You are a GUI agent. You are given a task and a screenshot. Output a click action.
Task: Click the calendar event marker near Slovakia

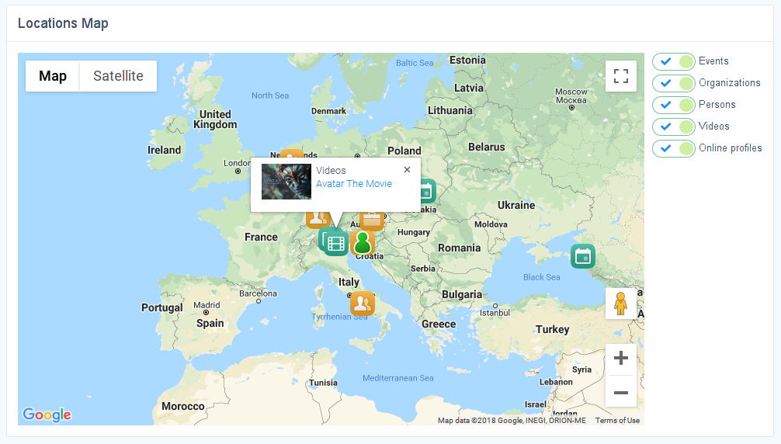coord(425,191)
